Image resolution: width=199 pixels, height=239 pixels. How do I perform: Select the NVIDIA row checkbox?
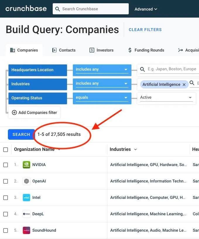click(x=6, y=165)
